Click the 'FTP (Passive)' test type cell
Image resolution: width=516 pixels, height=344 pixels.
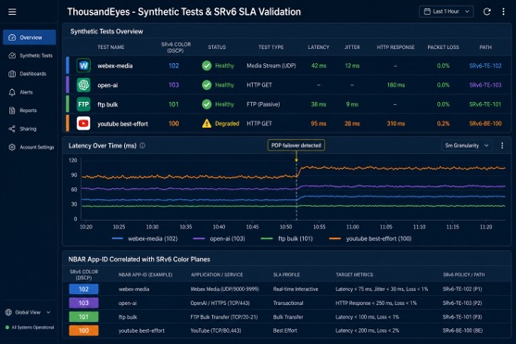(263, 105)
